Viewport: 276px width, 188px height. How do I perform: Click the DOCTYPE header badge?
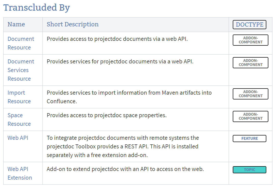250,25
